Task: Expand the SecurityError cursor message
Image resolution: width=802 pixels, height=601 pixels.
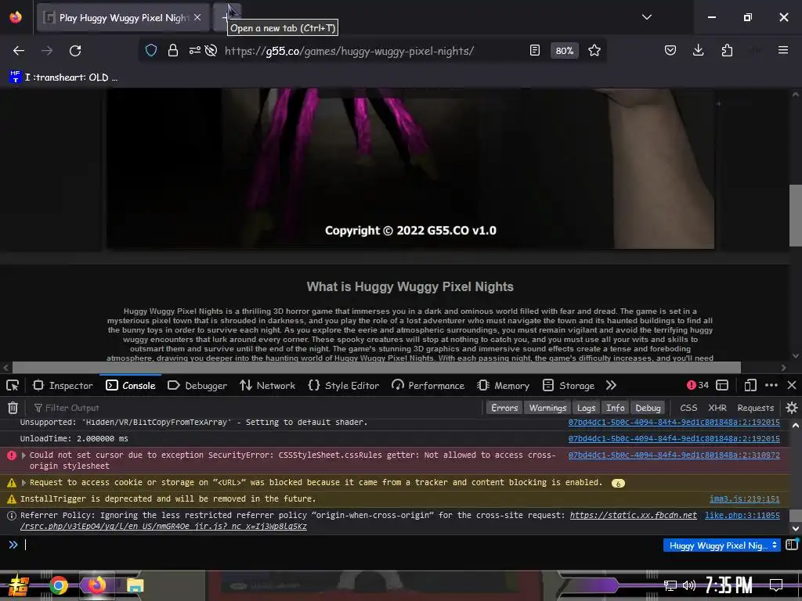Action: (x=23, y=455)
